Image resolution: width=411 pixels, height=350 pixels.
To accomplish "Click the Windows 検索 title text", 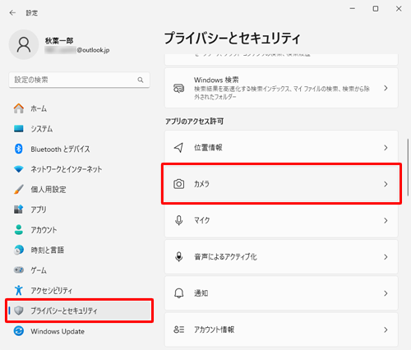I will 216,80.
